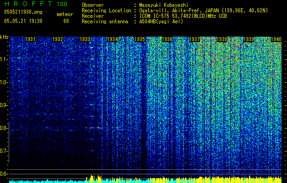
Task: Select the ICOM IC-575 receiver text
Action: [x=183, y=16]
